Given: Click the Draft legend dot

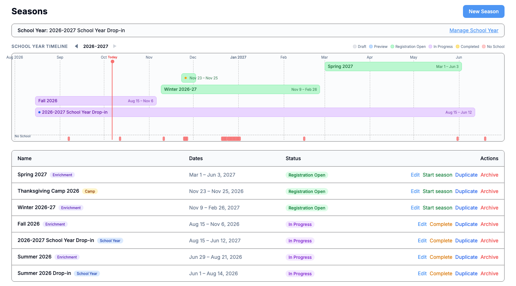Looking at the screenshot, I should coord(355,46).
